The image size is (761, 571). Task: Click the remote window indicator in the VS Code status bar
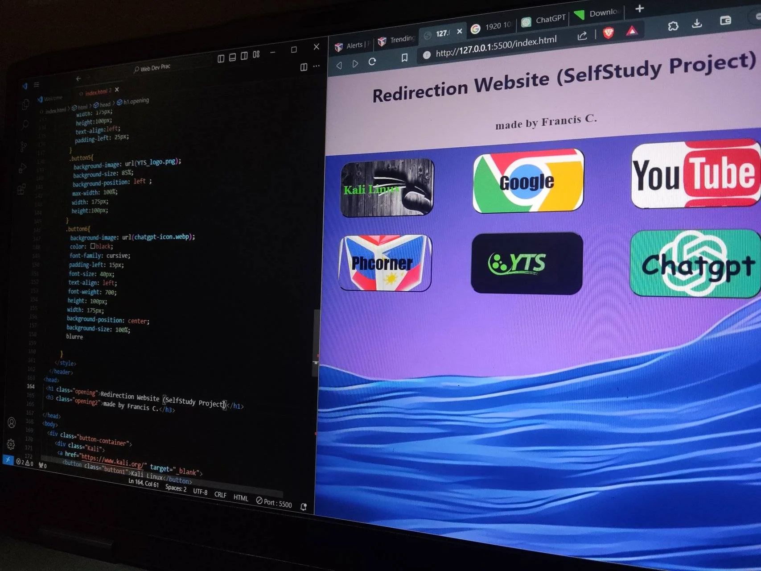point(8,459)
